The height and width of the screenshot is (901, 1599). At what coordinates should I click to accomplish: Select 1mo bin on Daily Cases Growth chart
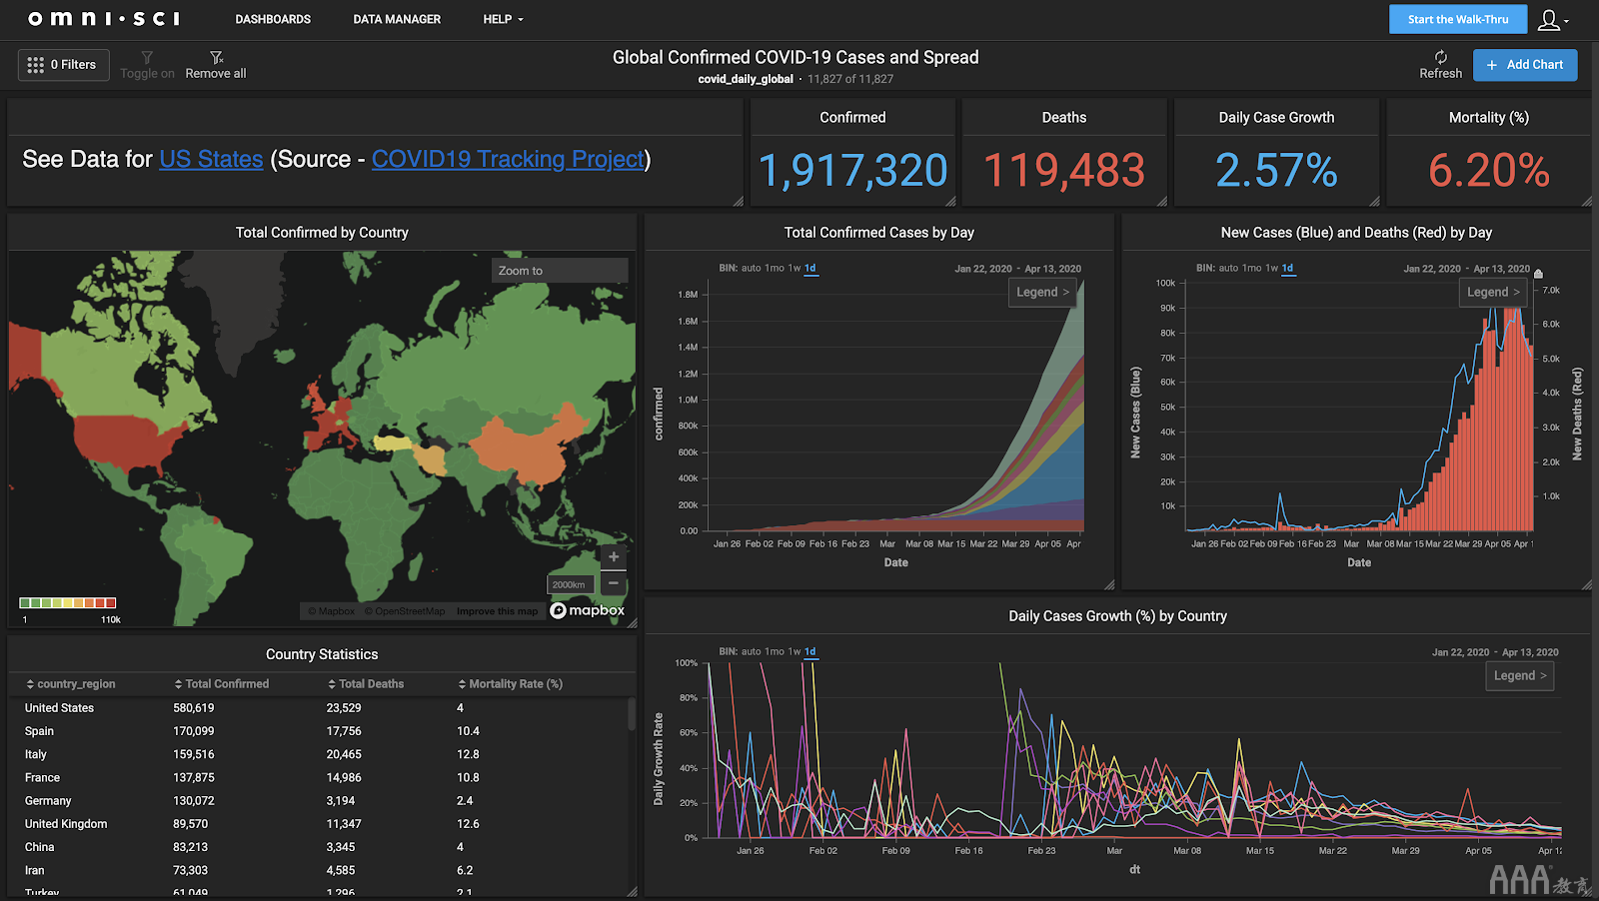point(775,651)
